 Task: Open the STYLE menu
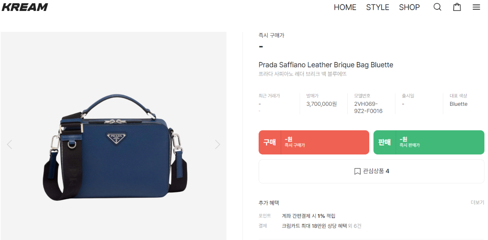coord(378,7)
